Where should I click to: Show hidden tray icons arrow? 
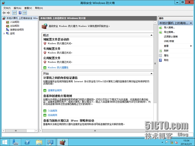[x=162, y=142]
